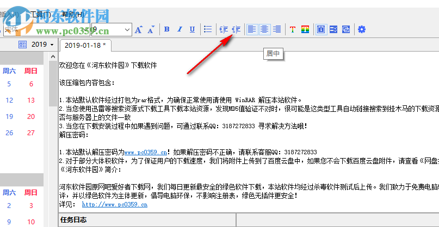The height and width of the screenshot is (227, 439).
Task: Select the 2019-01-18 tab
Action: 85,46
